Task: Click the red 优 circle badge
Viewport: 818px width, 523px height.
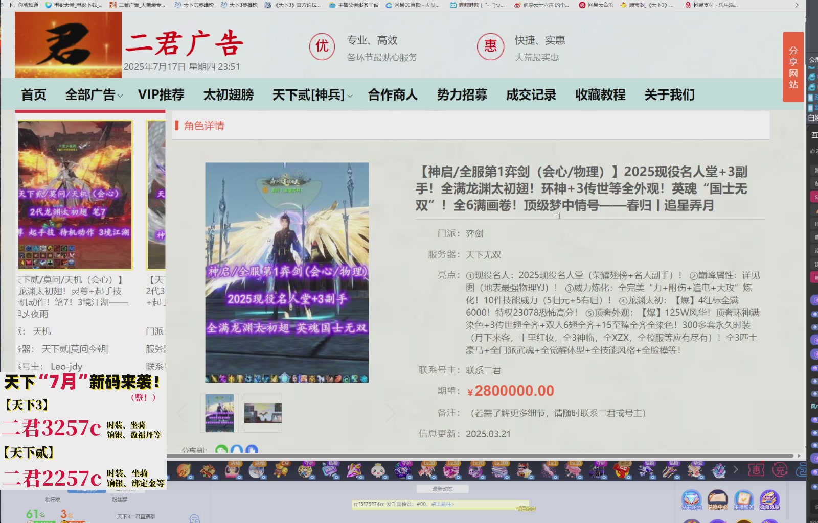Action: point(322,46)
